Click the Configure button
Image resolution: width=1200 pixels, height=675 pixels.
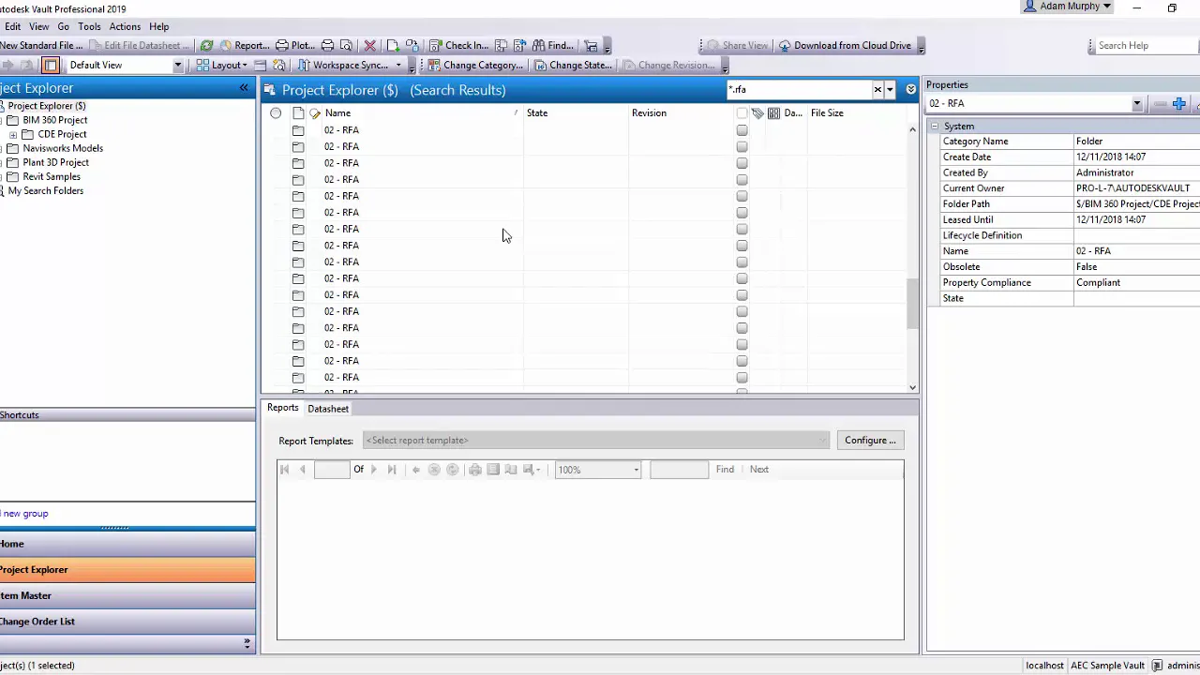click(x=870, y=441)
